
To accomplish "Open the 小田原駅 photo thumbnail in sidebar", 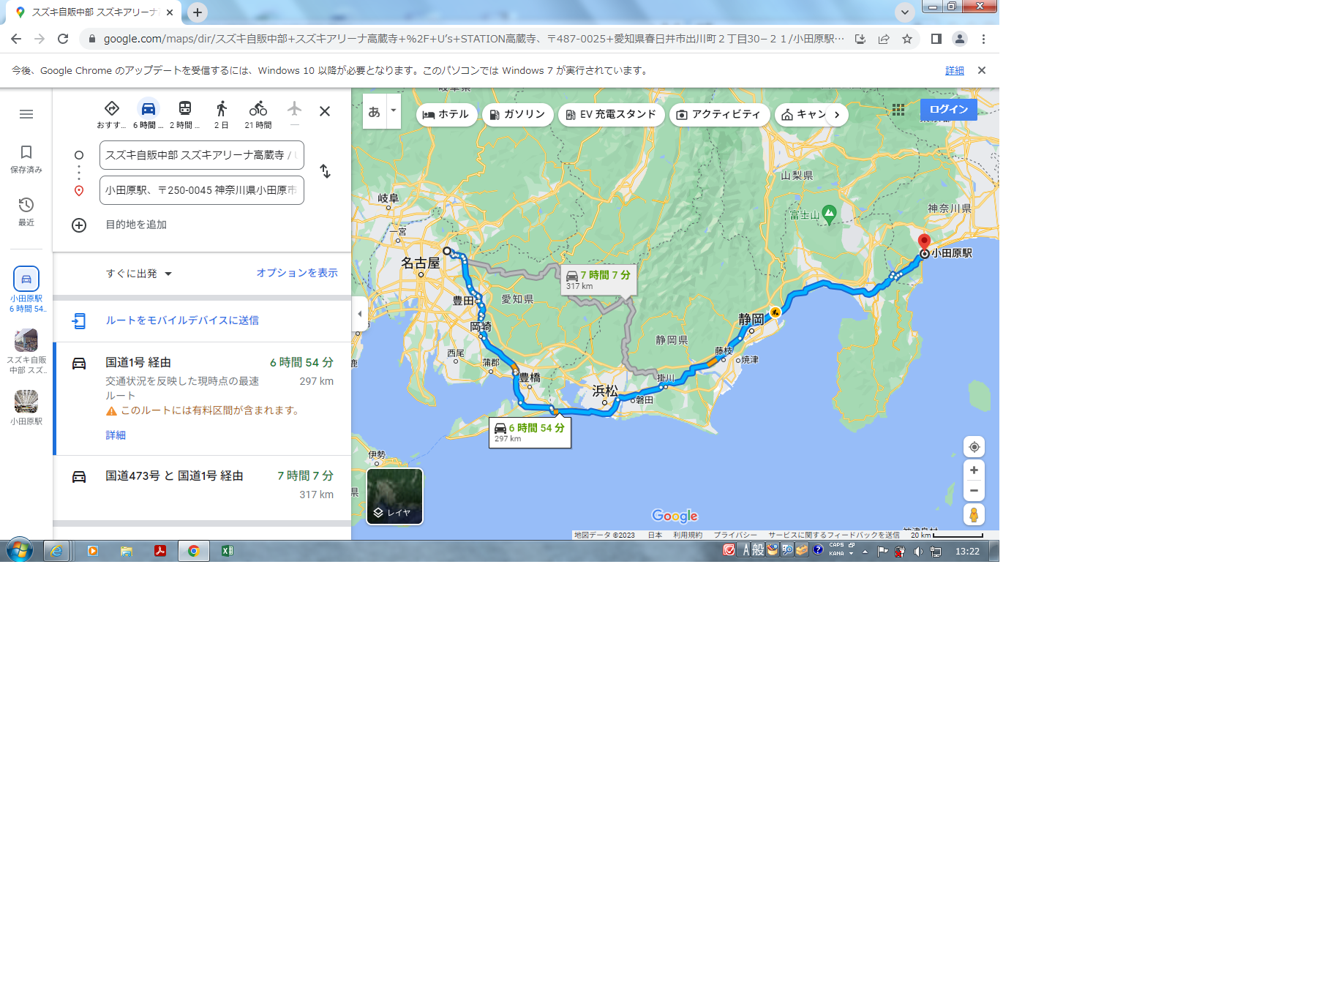I will (x=26, y=407).
